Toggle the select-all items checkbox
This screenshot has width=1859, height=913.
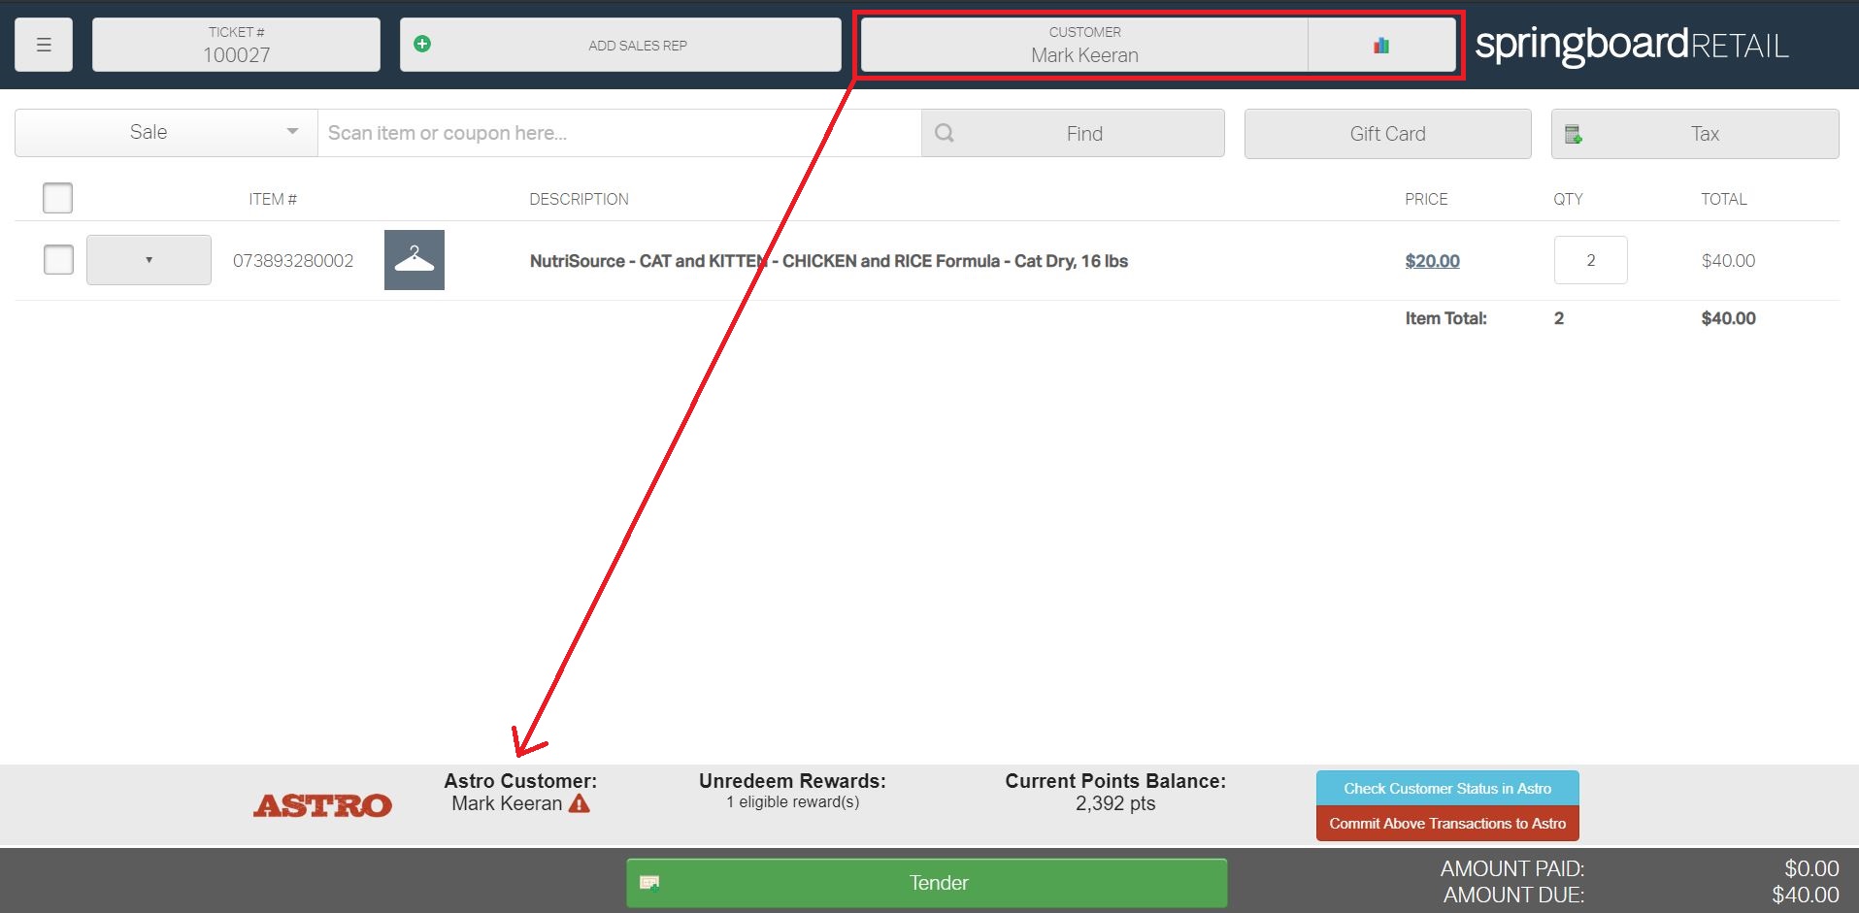tap(58, 198)
